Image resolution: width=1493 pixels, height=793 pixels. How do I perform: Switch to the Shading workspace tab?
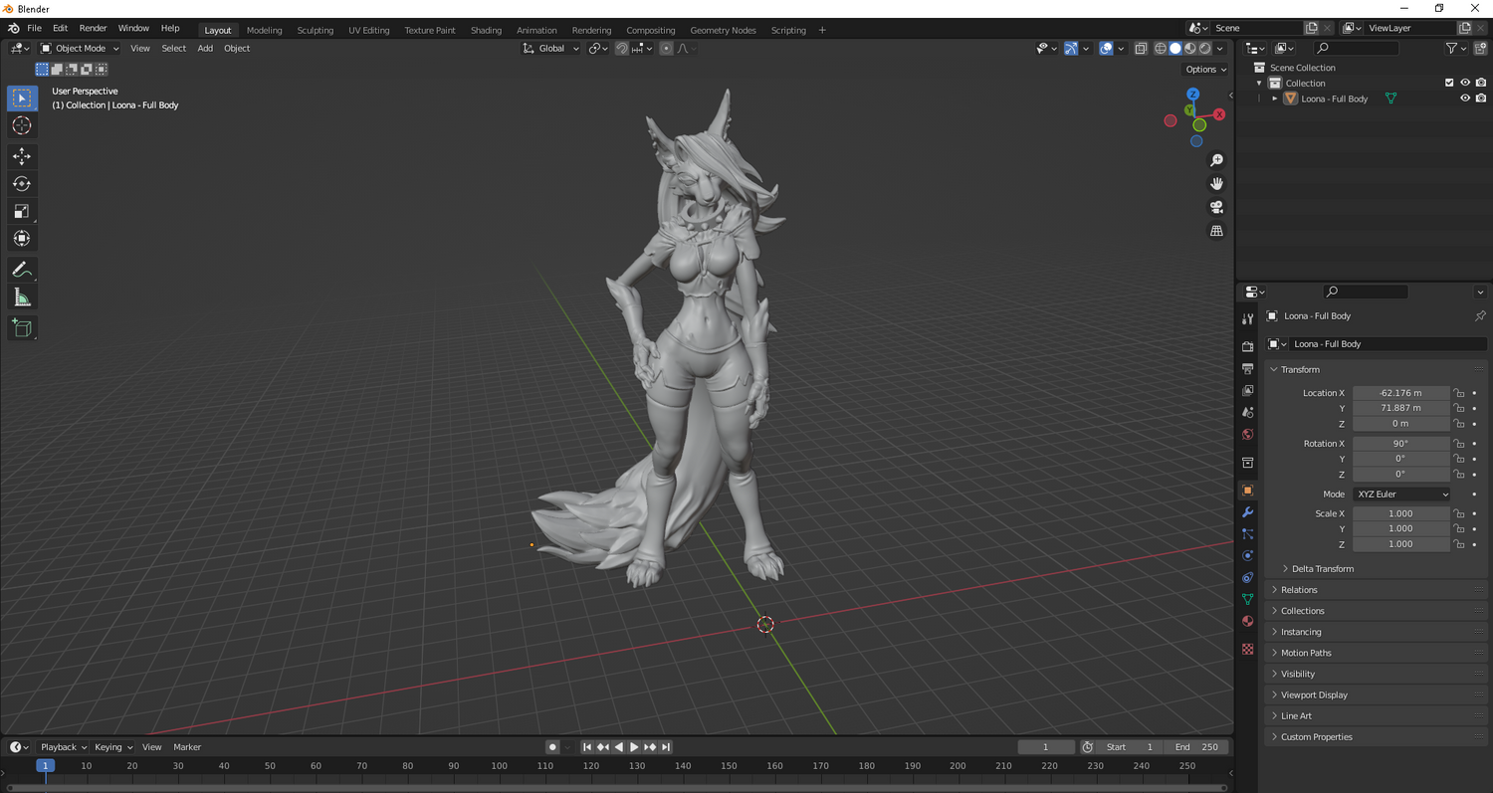[486, 30]
